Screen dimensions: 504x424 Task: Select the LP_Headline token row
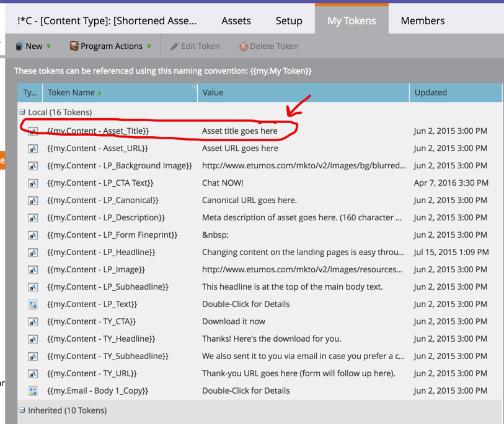click(260, 253)
